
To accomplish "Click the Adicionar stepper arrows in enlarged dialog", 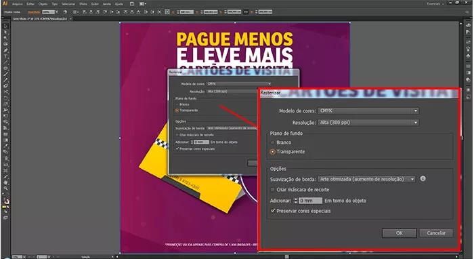I will (x=296, y=201).
